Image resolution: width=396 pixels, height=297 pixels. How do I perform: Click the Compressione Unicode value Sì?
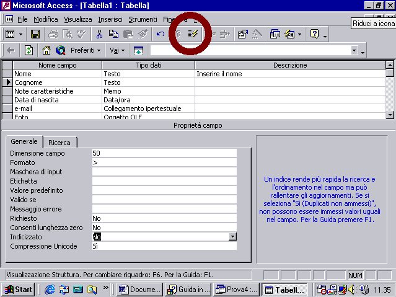pyautogui.click(x=164, y=246)
